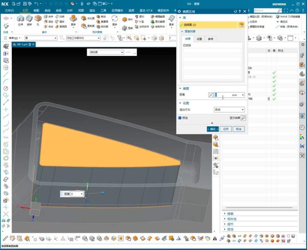Toggle the 预览 checkbox
This screenshot has width=307, height=250.
pyautogui.click(x=180, y=118)
